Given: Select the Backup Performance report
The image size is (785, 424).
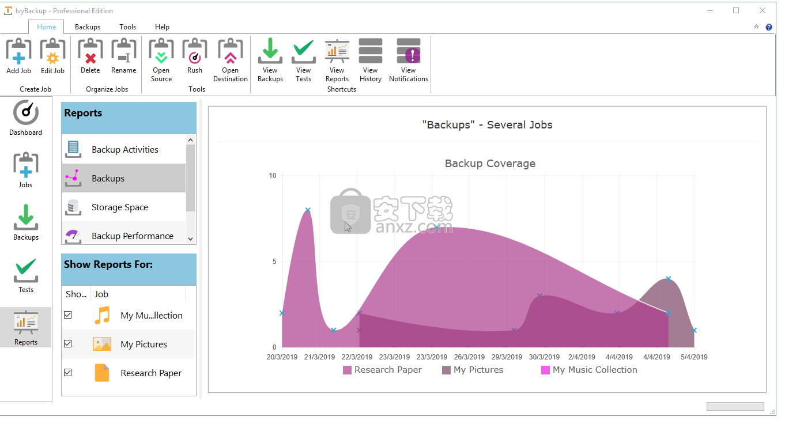Looking at the screenshot, I should 124,234.
